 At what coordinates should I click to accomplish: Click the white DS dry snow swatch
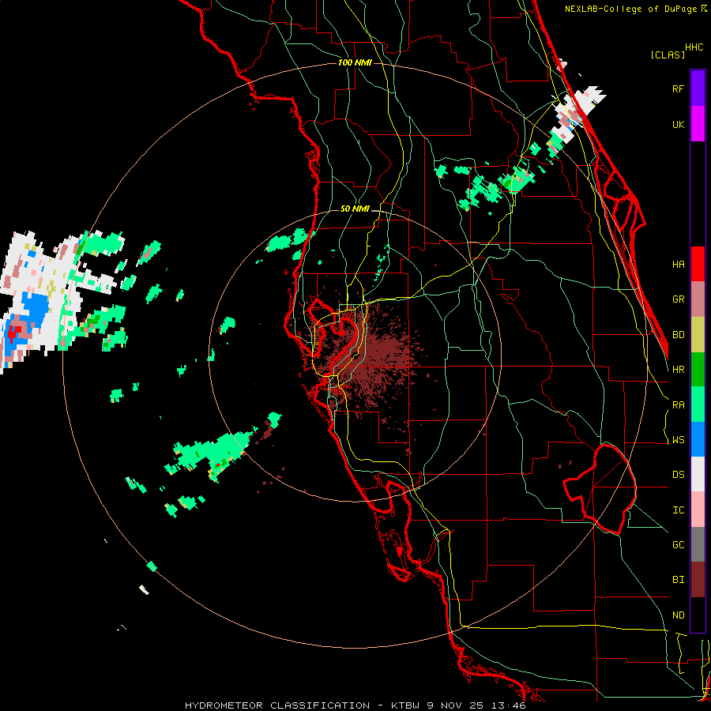click(x=698, y=474)
